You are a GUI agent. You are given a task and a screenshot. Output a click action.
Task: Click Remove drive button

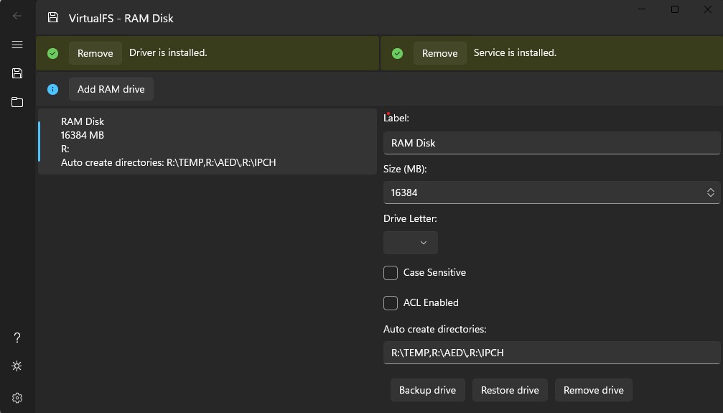(x=594, y=390)
